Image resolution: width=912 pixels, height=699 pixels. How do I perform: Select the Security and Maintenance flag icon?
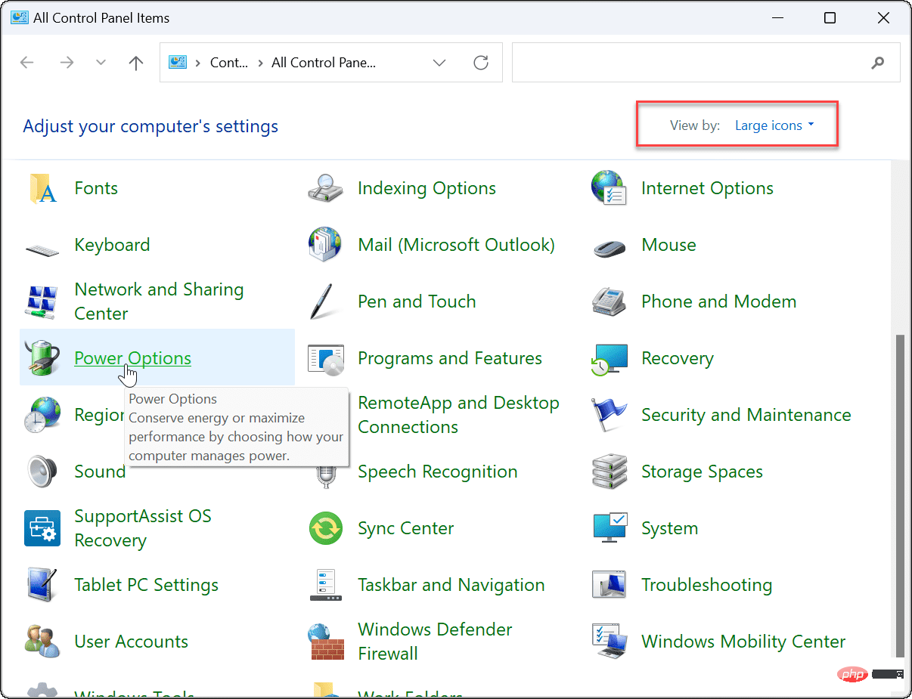pos(610,415)
